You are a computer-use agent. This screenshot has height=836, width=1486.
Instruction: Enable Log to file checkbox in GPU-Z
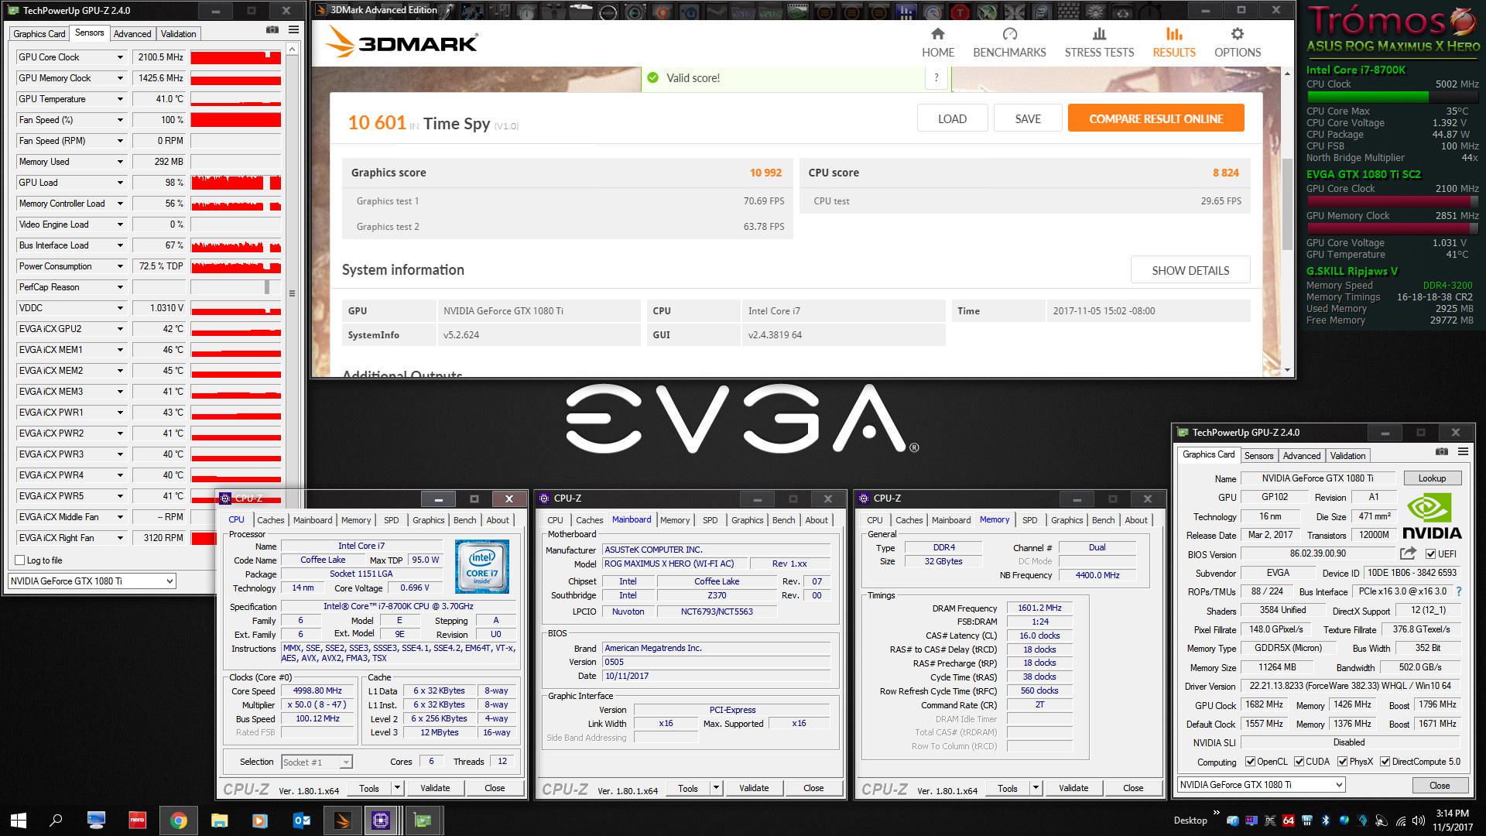point(20,560)
